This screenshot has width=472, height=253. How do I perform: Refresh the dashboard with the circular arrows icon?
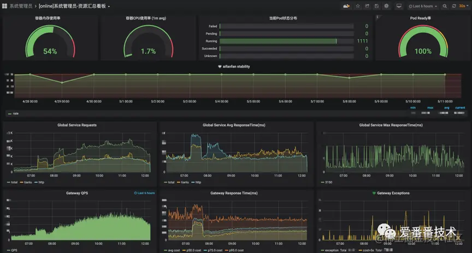click(x=454, y=6)
